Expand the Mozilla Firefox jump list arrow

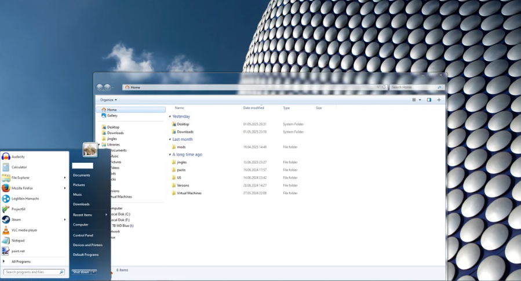(x=65, y=188)
